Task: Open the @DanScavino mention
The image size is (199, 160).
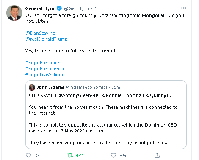Action: (40, 33)
